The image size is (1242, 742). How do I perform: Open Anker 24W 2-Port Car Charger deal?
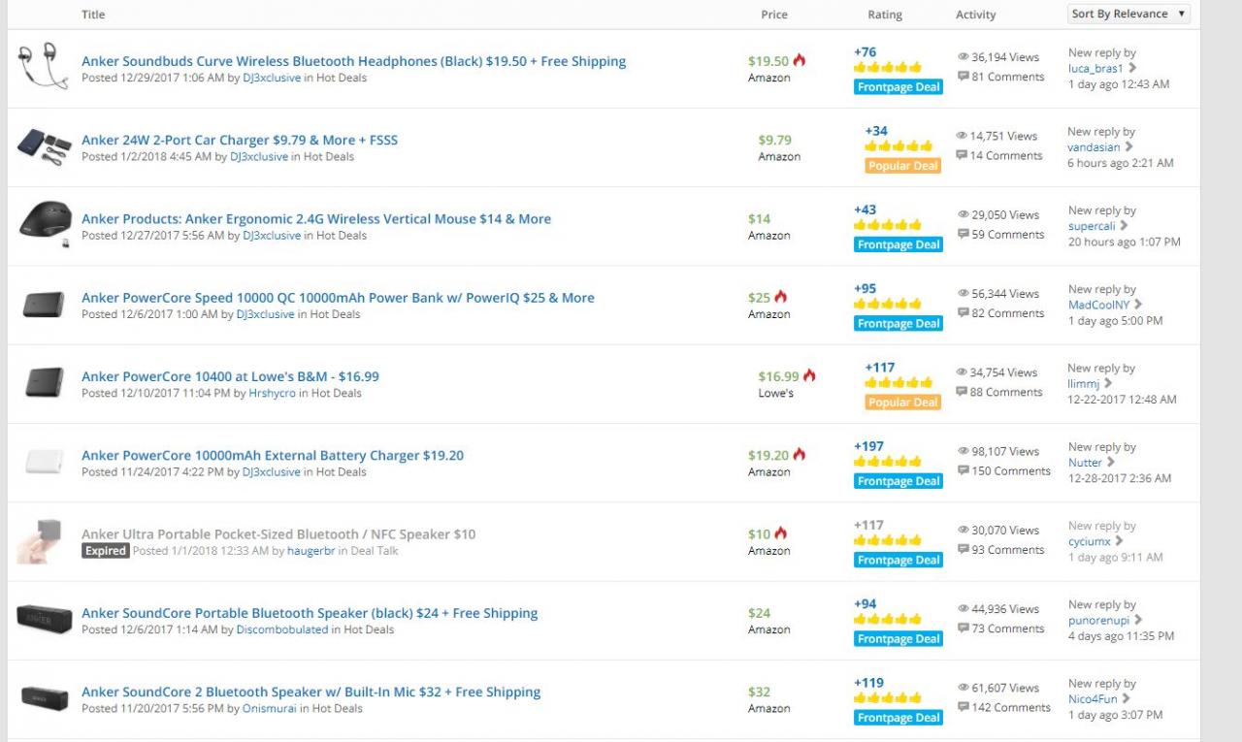pyautogui.click(x=240, y=140)
